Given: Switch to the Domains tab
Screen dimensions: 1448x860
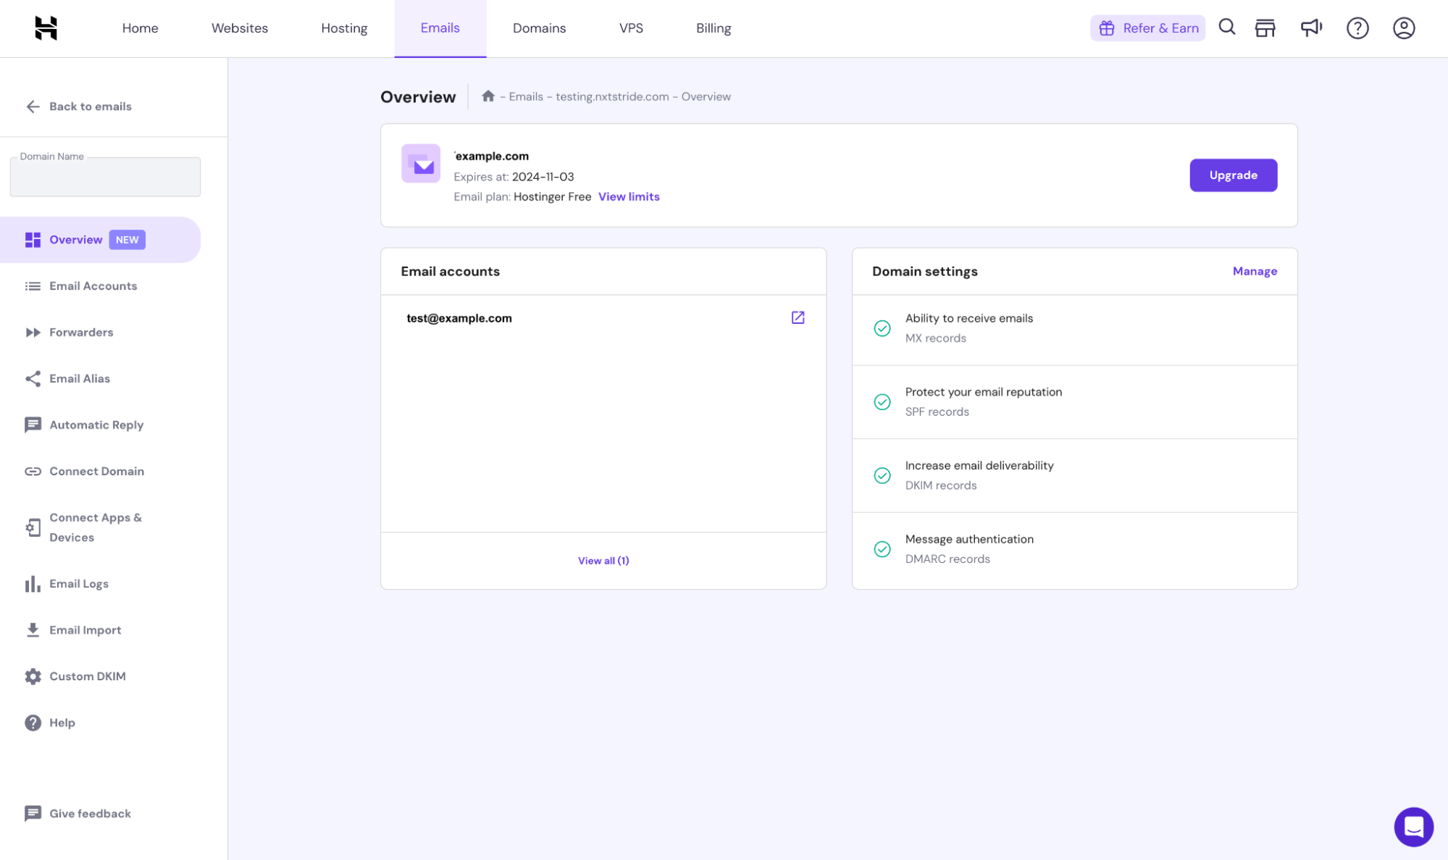Looking at the screenshot, I should coord(539,28).
